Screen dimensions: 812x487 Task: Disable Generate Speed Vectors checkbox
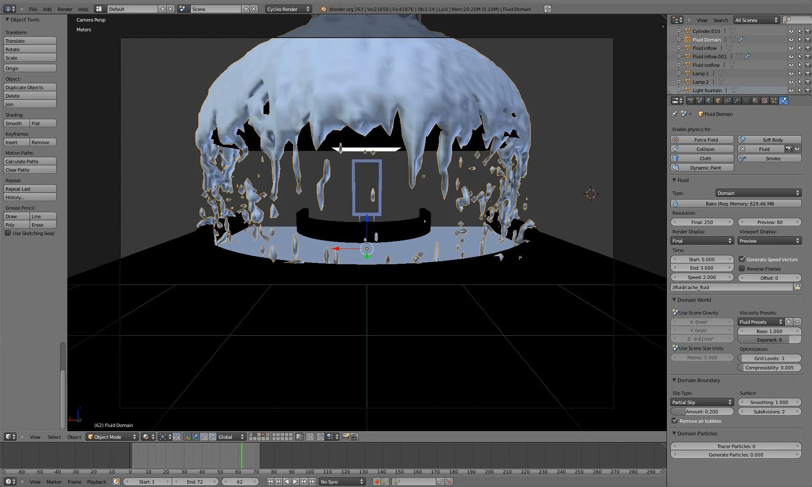tap(742, 259)
